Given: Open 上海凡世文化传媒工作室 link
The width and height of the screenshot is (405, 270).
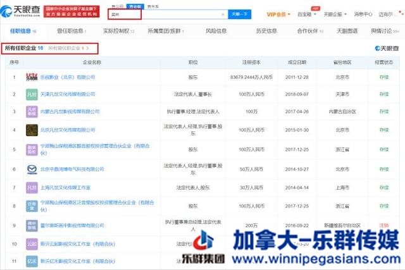Looking at the screenshot, I should (x=65, y=188).
